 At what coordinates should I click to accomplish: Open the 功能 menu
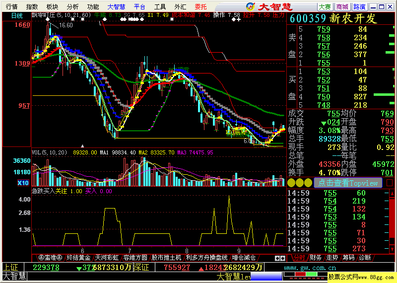tap(93, 6)
